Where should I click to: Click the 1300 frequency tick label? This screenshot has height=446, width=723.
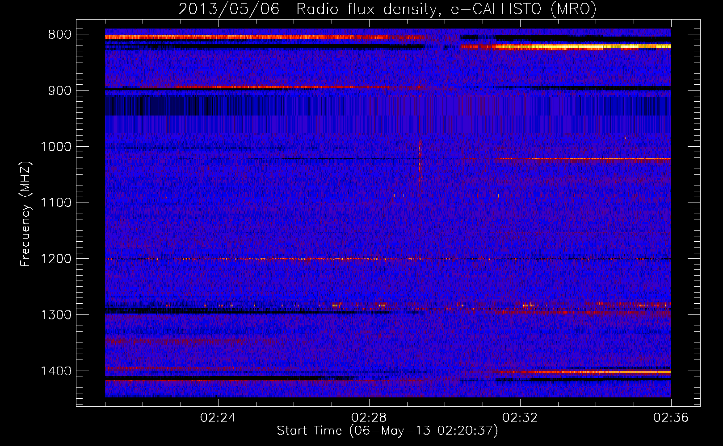tap(56, 315)
